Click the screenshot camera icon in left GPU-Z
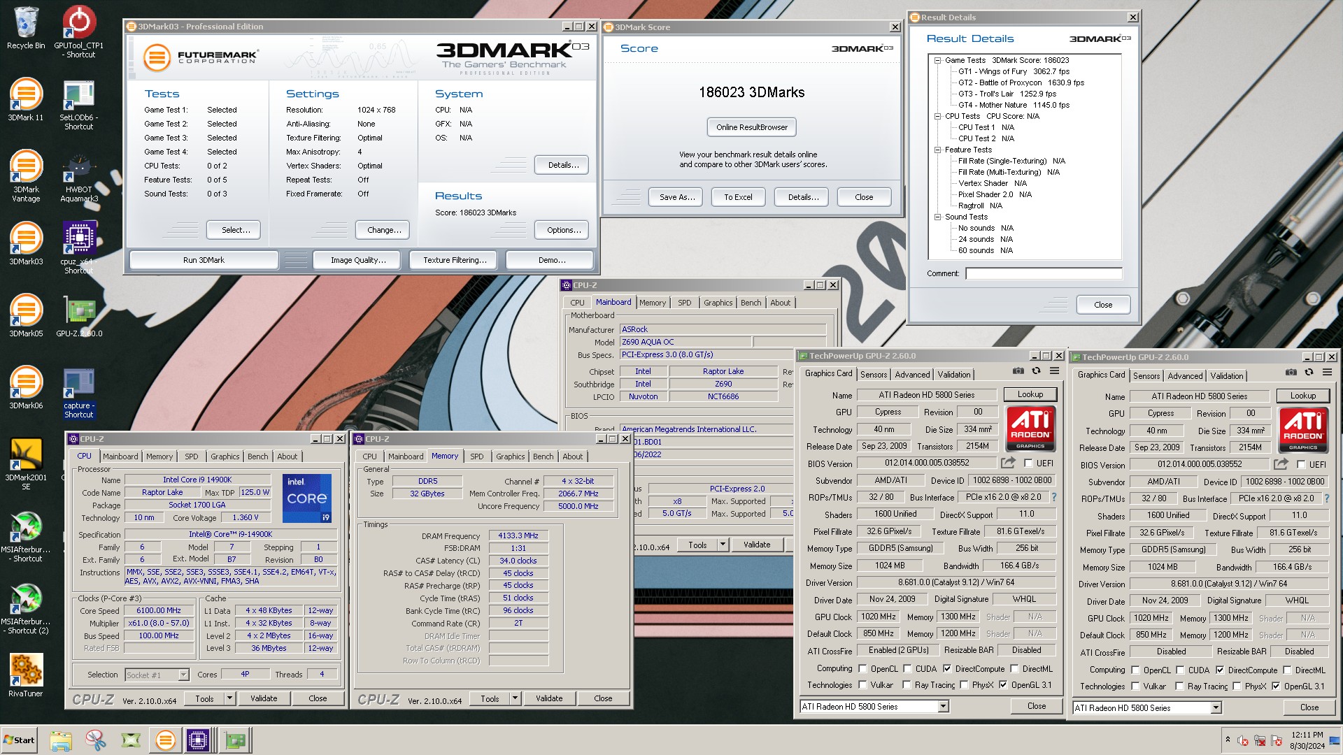 (1018, 371)
